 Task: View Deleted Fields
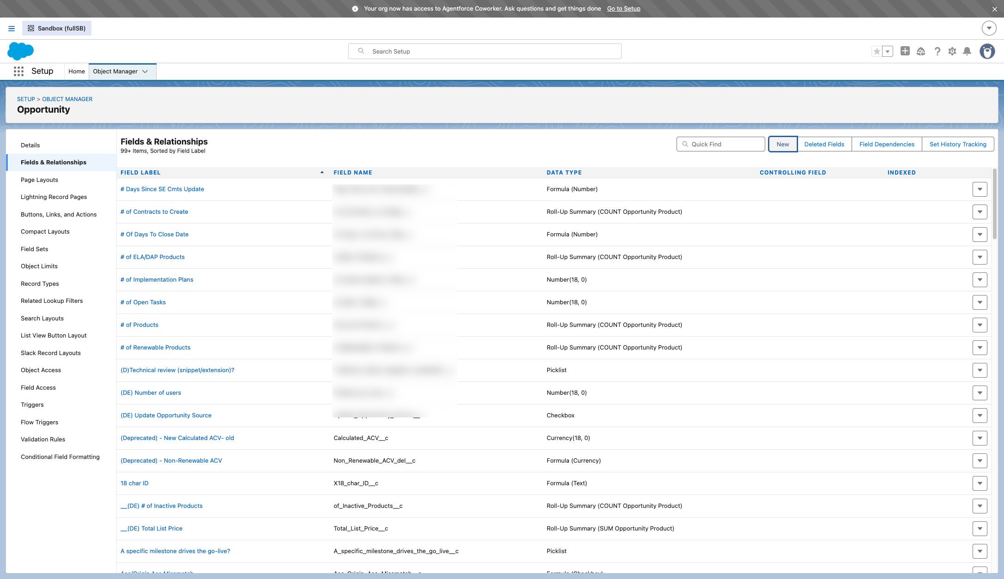[824, 144]
